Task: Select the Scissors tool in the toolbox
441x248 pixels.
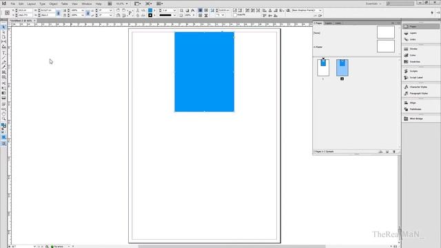Action: click(3, 83)
